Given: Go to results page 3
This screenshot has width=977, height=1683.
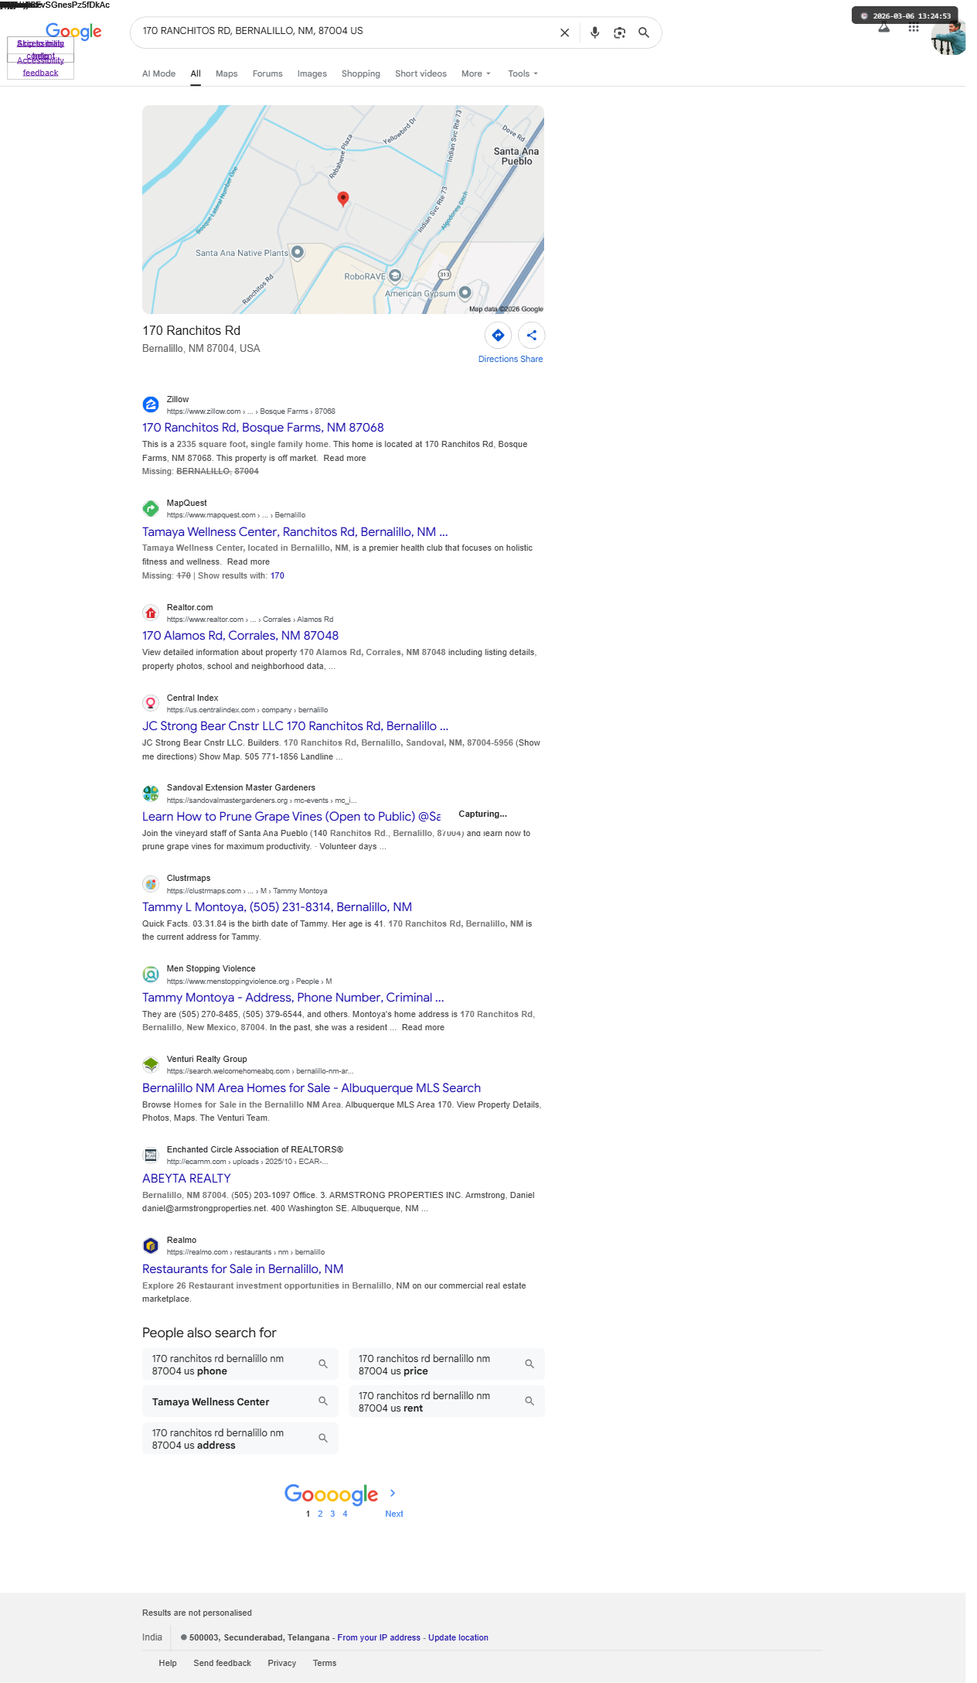Looking at the screenshot, I should point(332,1514).
